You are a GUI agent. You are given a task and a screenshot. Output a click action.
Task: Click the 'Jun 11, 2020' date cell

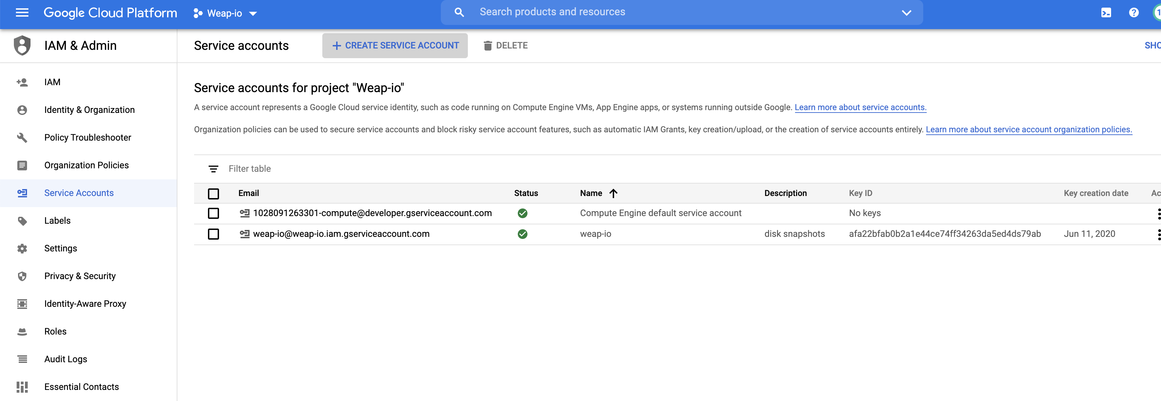click(1089, 234)
